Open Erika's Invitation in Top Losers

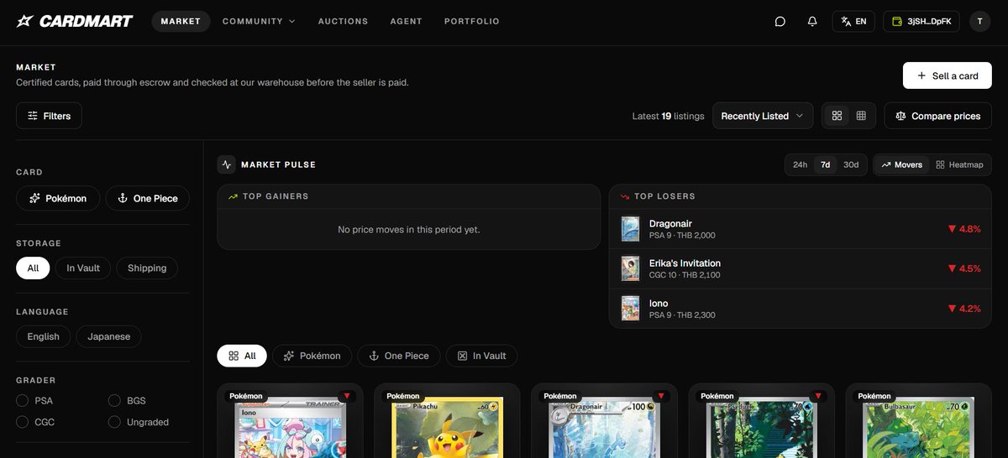801,268
